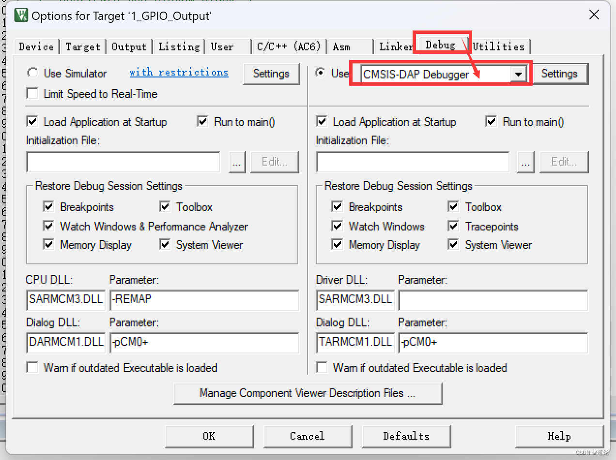Toggle simulator Toolbox checkbox
Image resolution: width=616 pixels, height=460 pixels.
click(165, 207)
